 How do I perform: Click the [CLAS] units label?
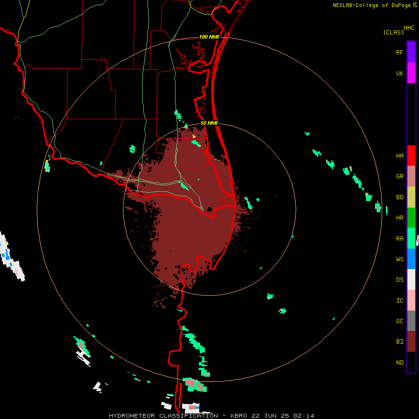(x=393, y=33)
